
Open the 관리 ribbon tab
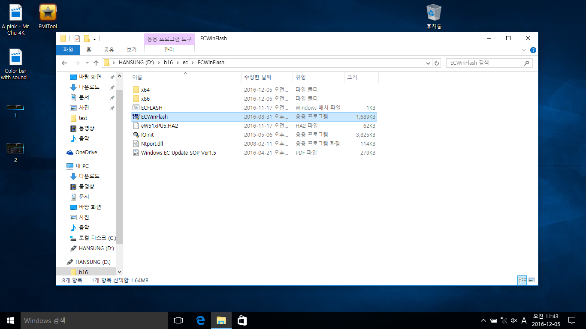(x=169, y=50)
